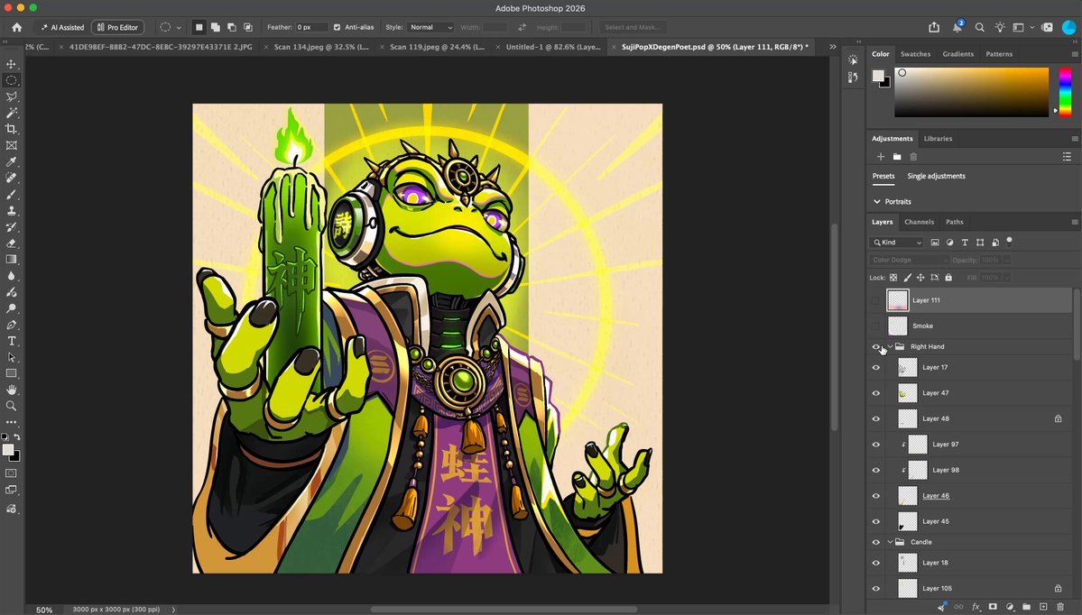
Task: Select the Eraser tool
Action: pyautogui.click(x=11, y=243)
